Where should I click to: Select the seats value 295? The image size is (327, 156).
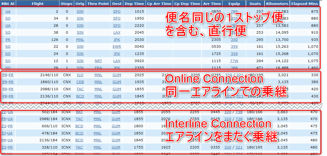pos(260,40)
